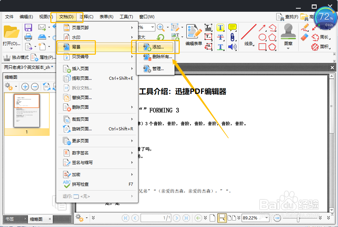Click the new document star icon
Image resolution: width=338 pixels, height=227 pixels.
click(x=42, y=46)
